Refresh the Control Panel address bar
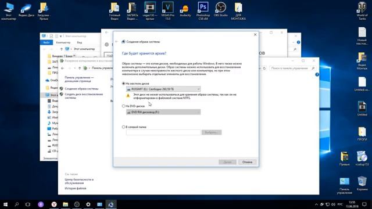 point(264,69)
